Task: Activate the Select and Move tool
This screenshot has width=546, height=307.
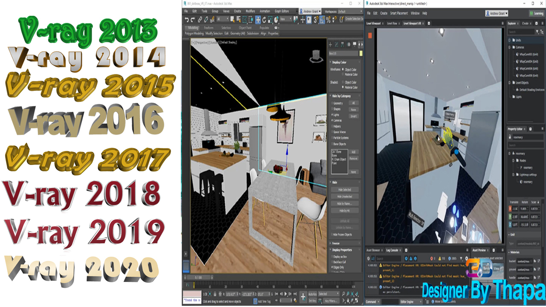Action: (x=258, y=20)
